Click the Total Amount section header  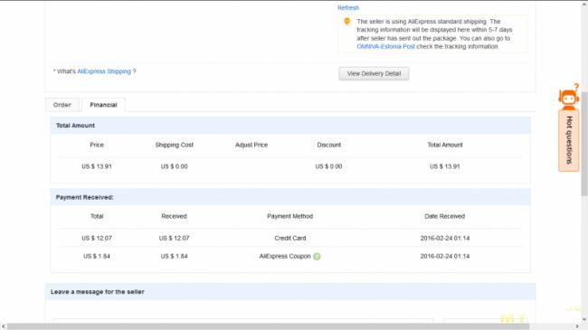point(290,126)
